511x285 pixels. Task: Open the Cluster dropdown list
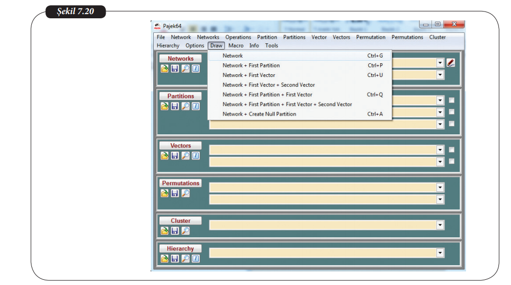(x=440, y=225)
